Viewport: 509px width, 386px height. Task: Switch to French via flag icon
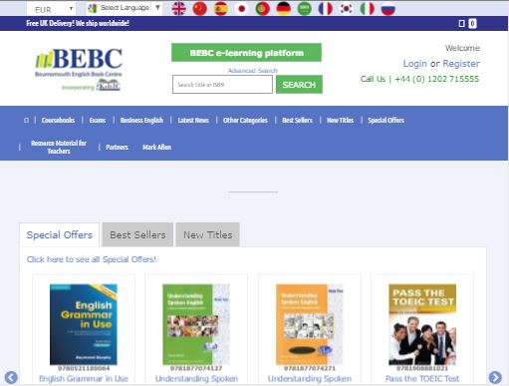326,9
